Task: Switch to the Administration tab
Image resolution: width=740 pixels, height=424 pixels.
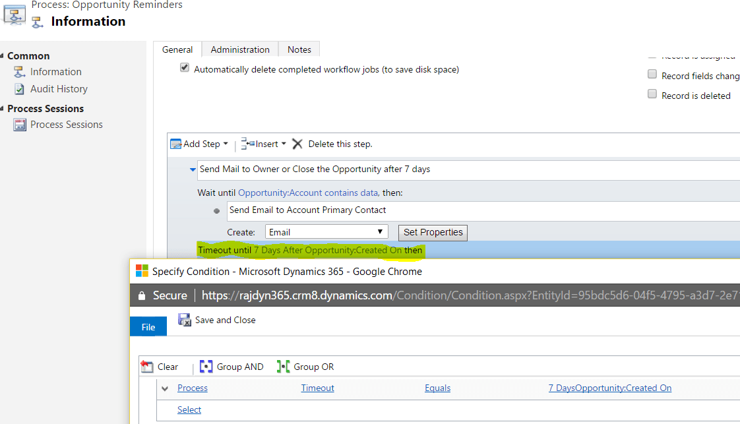Action: (240, 49)
